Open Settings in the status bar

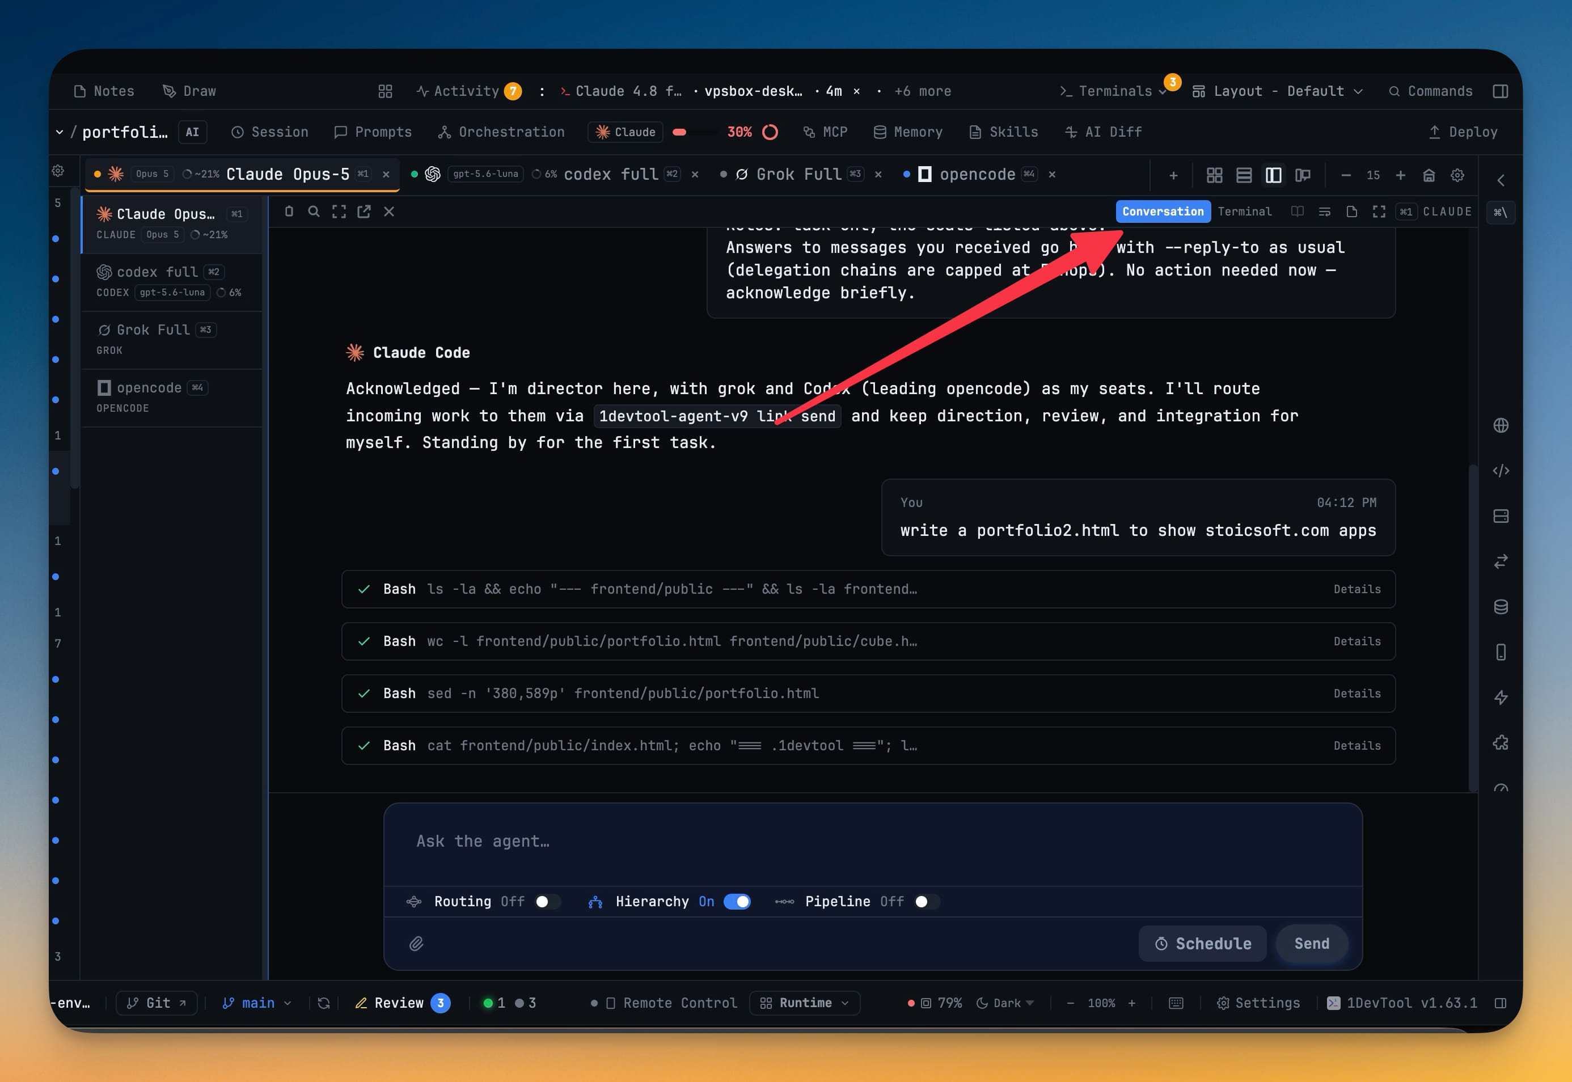click(1258, 1003)
